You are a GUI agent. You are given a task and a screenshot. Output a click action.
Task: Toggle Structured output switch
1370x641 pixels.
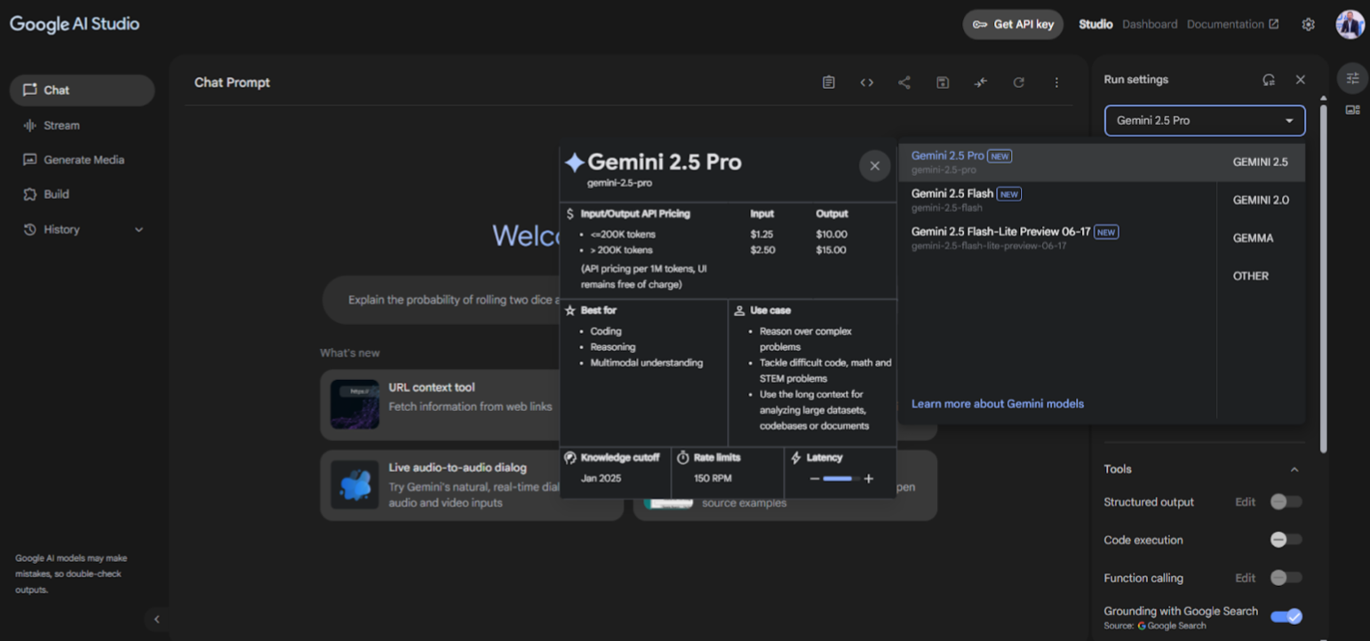1286,502
